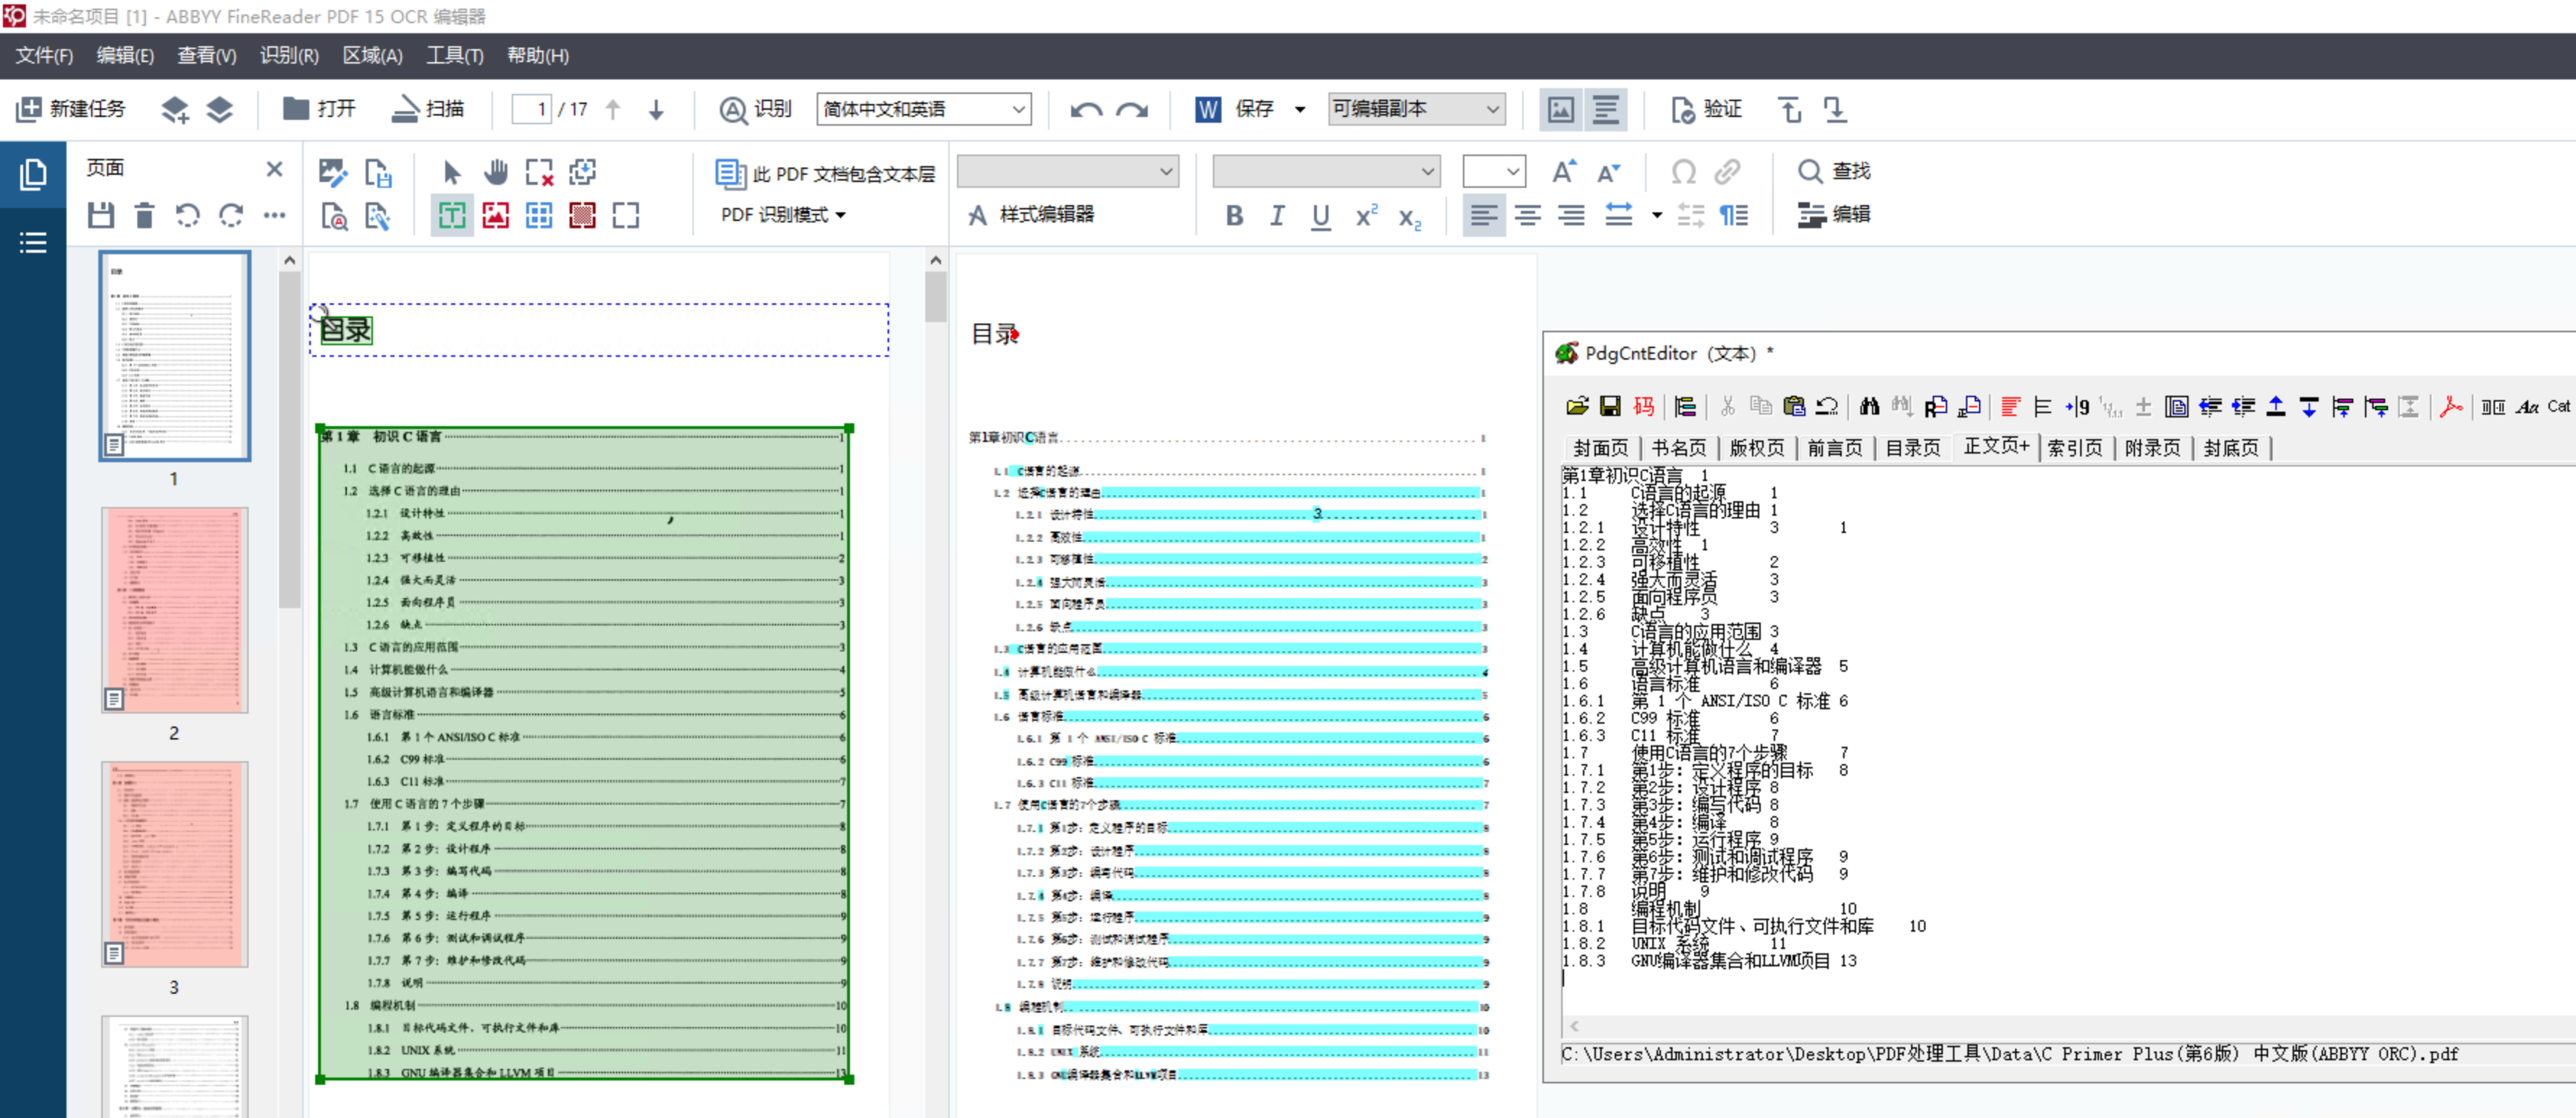Click the save disk icon in PdgCntEditor
2576x1118 pixels.
[x=1610, y=407]
